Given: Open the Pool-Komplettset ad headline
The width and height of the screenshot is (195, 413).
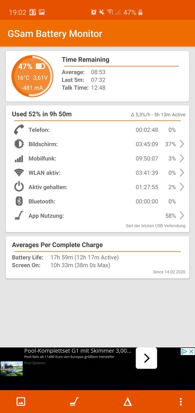Looking at the screenshot, I should (78, 351).
